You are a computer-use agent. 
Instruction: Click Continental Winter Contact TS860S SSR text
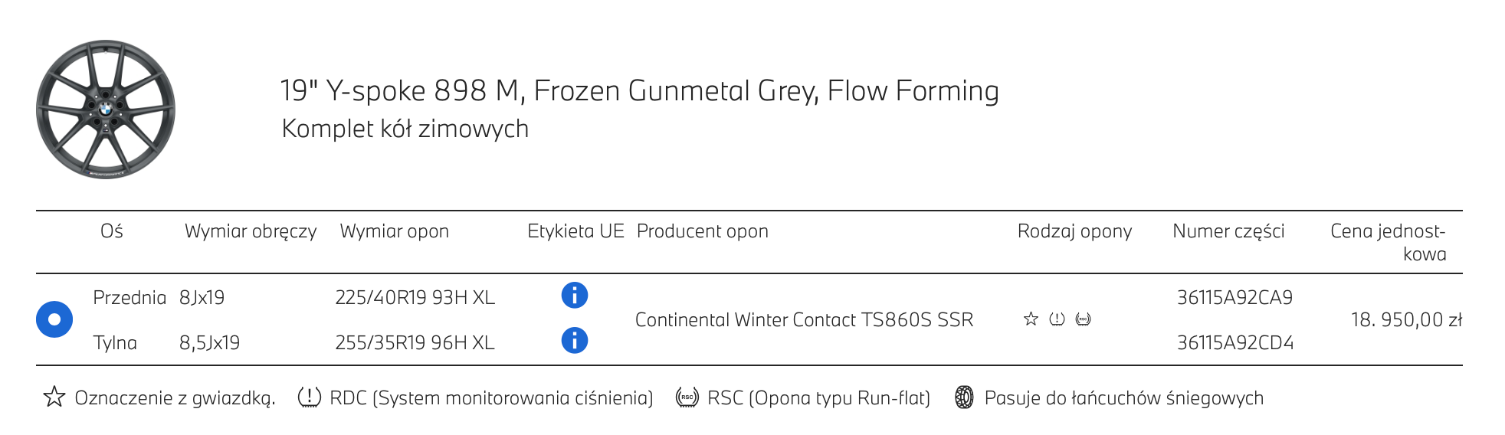point(804,319)
